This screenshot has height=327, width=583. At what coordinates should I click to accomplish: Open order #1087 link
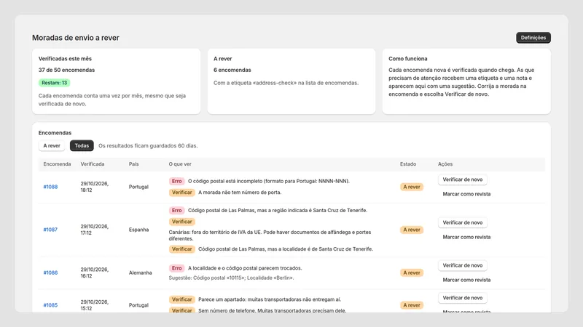(50, 230)
